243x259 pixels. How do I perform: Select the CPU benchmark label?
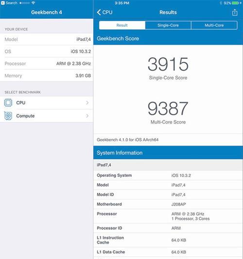coord(21,103)
